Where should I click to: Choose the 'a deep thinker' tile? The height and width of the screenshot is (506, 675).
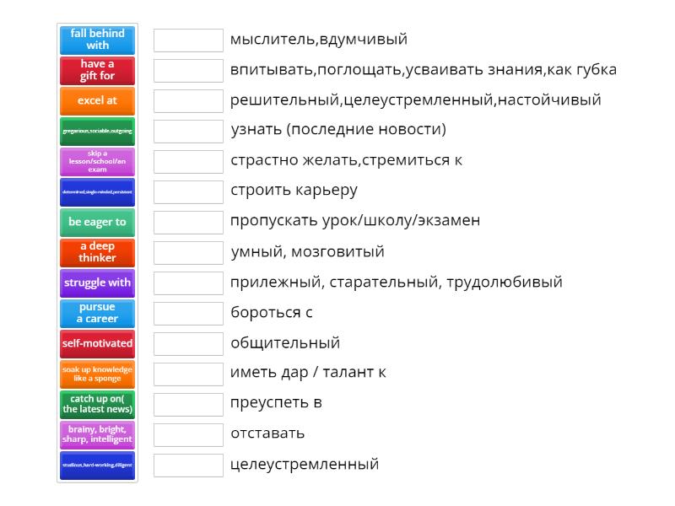click(97, 253)
